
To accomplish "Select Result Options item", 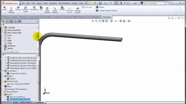I will pos(12,92).
